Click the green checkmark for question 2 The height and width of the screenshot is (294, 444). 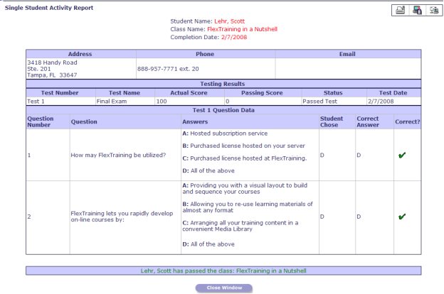point(402,217)
